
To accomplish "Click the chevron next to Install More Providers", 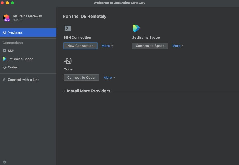I will click(64, 91).
